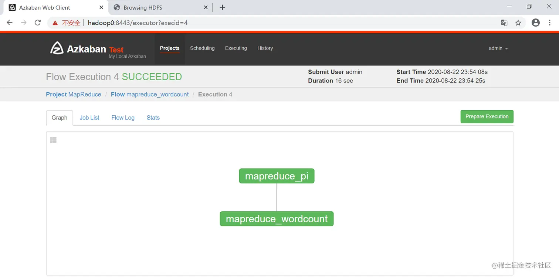The height and width of the screenshot is (277, 559).
Task: Open the Chrome three-dot menu
Action: pyautogui.click(x=550, y=23)
